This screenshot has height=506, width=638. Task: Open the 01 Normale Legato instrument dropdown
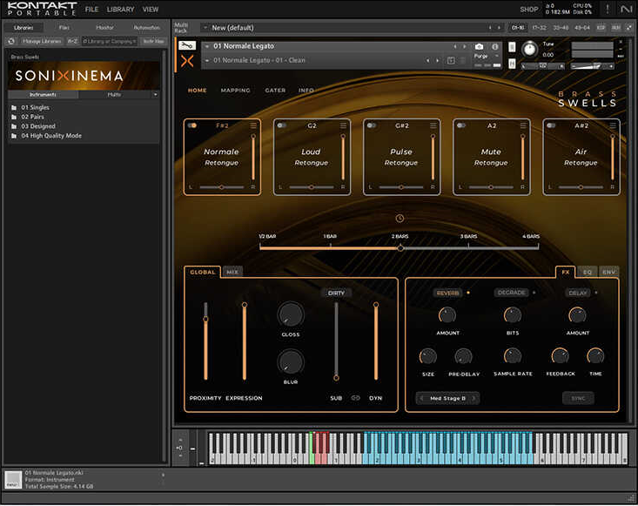pos(207,46)
